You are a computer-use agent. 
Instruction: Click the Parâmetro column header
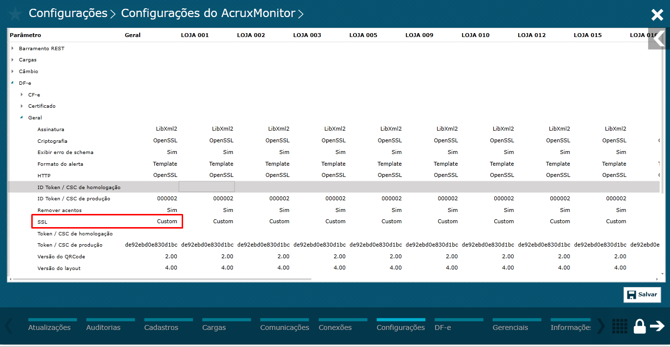25,35
